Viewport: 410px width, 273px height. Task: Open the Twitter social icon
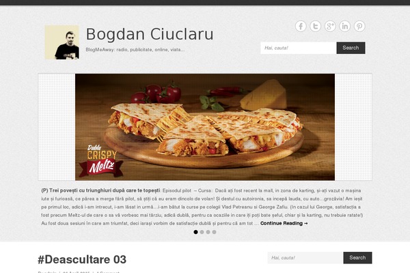(315, 27)
